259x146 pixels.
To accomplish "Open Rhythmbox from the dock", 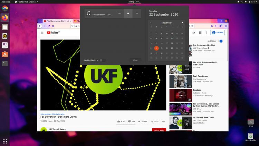I will (5, 36).
